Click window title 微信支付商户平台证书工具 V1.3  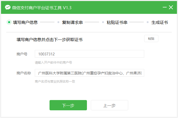[42, 8]
